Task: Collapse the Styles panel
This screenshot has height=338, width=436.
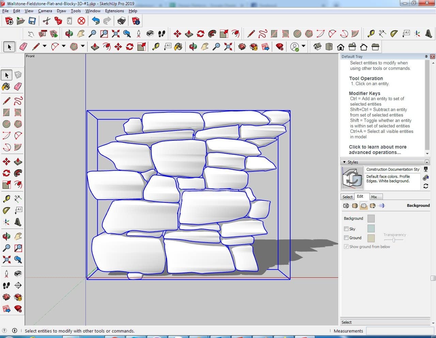Action: (x=344, y=162)
